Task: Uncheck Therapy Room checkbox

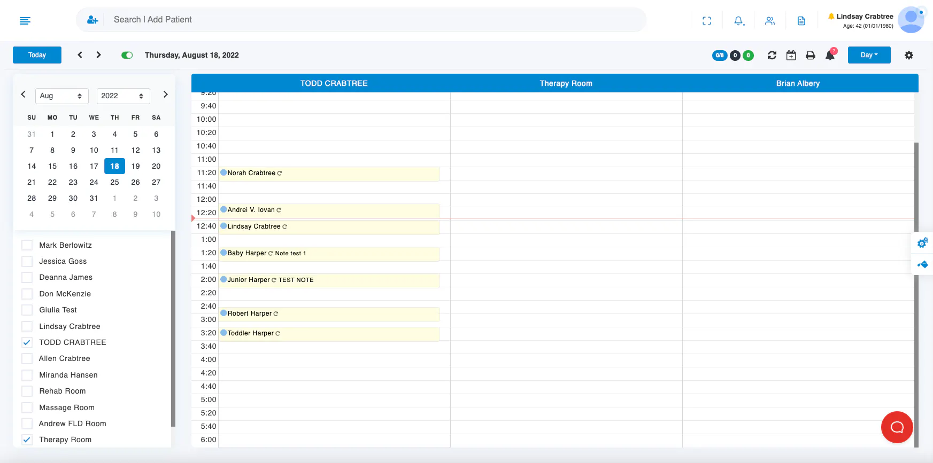Action: click(27, 440)
